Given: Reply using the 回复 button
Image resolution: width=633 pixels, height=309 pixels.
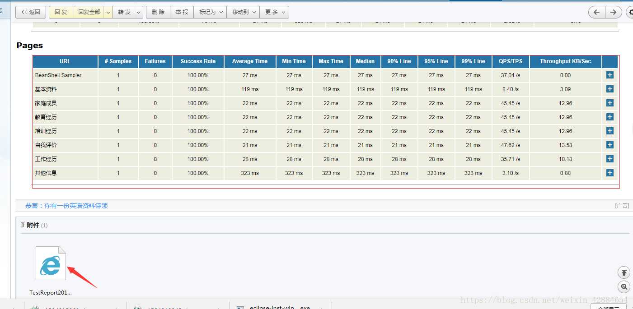Looking at the screenshot, I should click(61, 12).
